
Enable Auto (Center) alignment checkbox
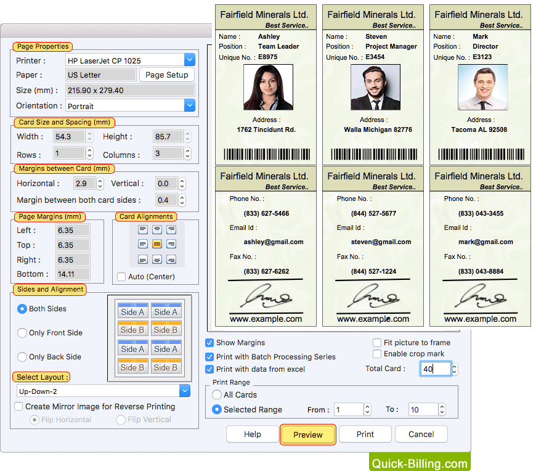pos(121,277)
